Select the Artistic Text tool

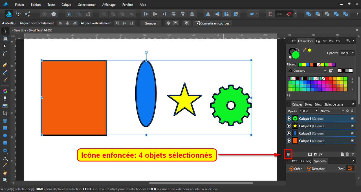tap(5, 158)
